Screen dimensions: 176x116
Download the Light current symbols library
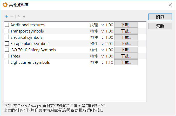126,62
